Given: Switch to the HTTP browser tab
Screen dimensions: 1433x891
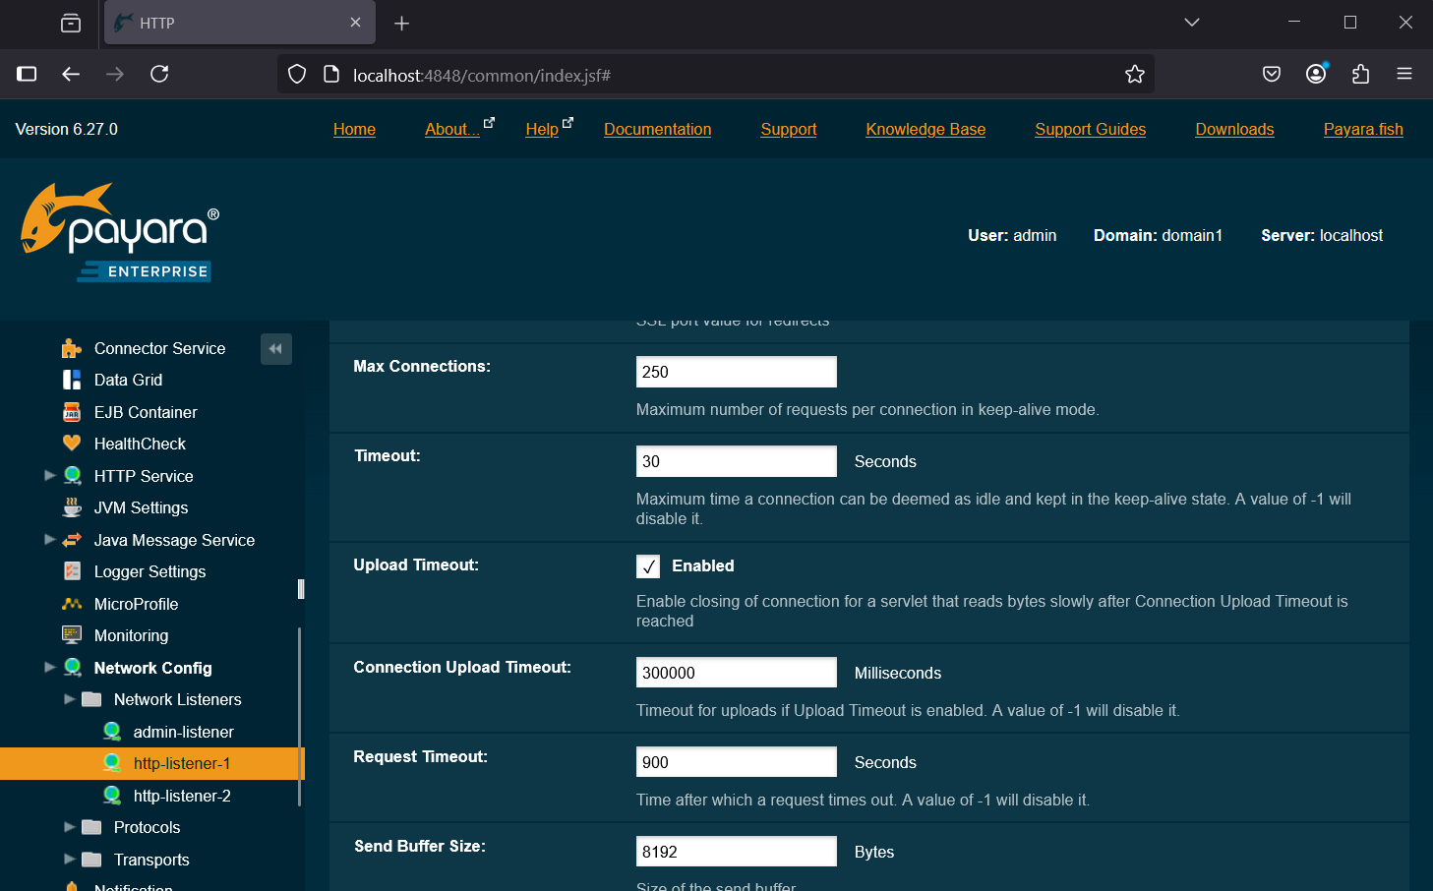Looking at the screenshot, I should 240,23.
